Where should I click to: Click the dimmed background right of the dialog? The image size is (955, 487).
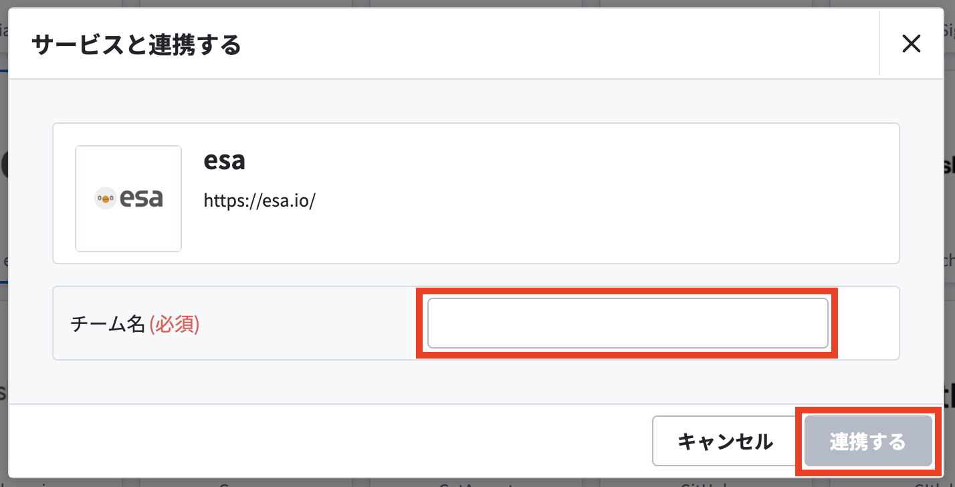point(949,201)
